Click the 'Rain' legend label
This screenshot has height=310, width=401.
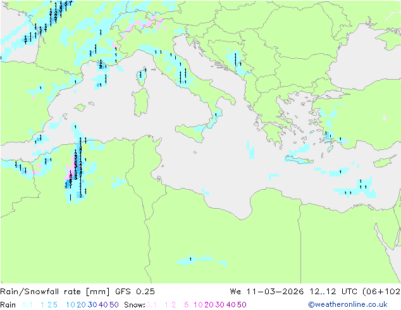[x=8, y=305]
